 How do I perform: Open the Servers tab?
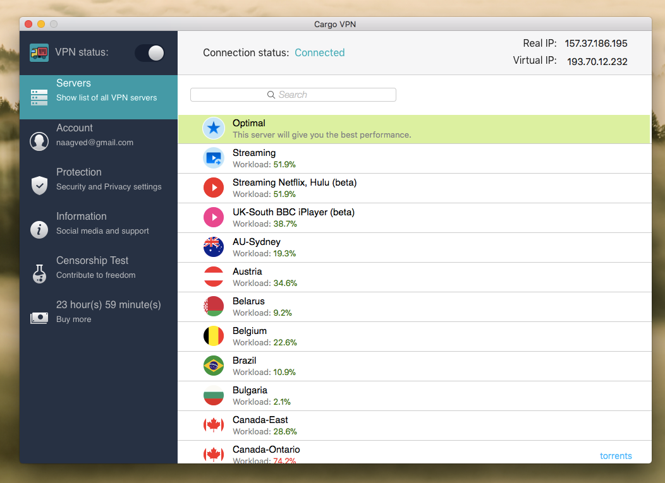[99, 97]
